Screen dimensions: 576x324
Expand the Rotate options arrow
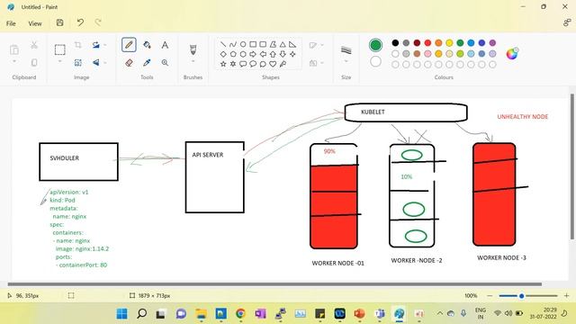coord(105,45)
